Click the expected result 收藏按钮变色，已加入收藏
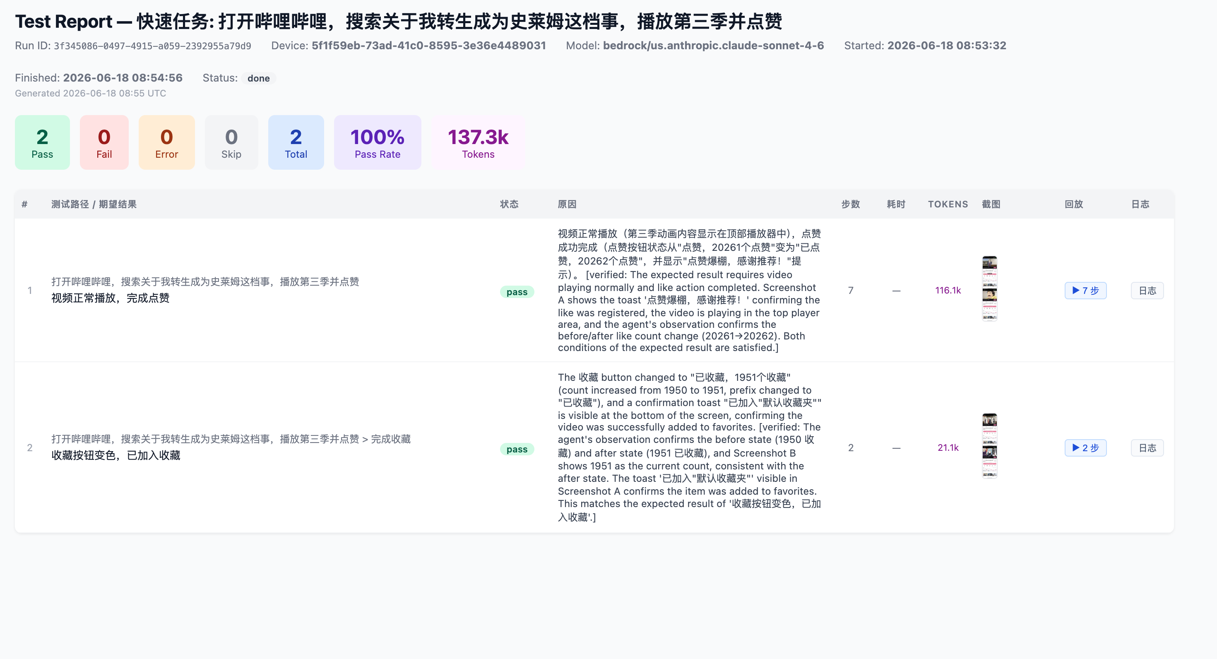 pyautogui.click(x=116, y=455)
